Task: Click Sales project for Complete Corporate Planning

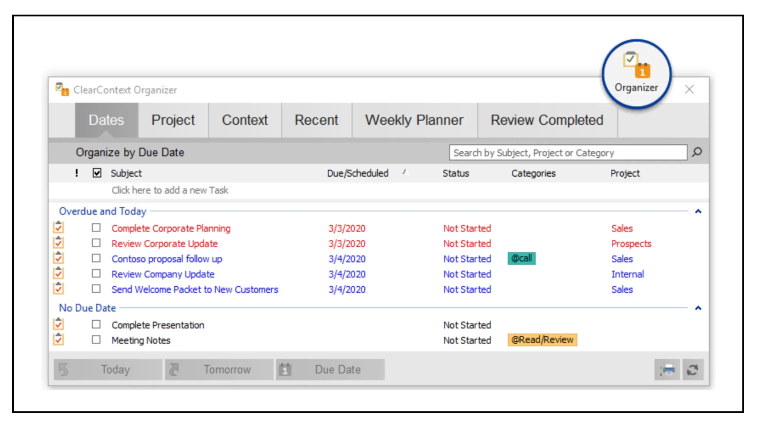Action: pos(622,228)
